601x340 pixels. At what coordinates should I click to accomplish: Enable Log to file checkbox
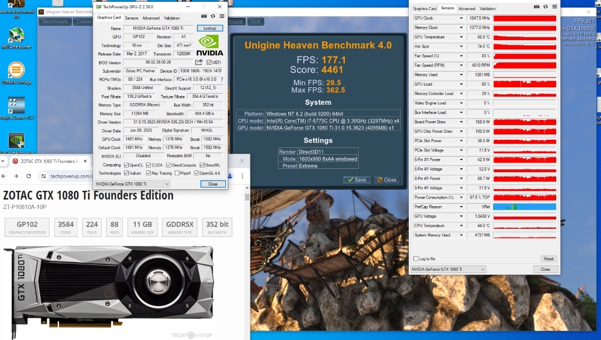[x=416, y=258]
